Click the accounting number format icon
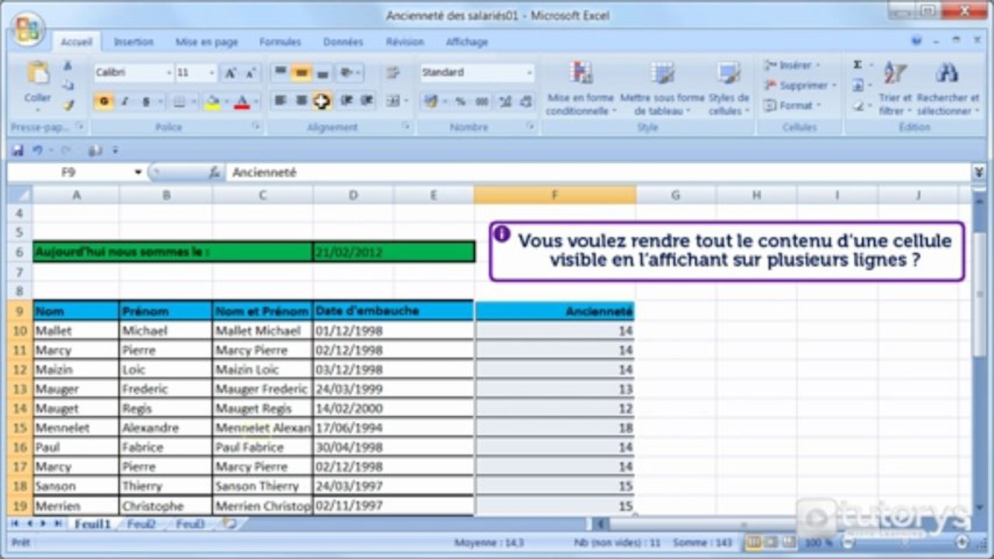The image size is (994, 559). 430,102
